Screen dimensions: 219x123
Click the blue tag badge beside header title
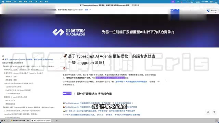coord(87,10)
